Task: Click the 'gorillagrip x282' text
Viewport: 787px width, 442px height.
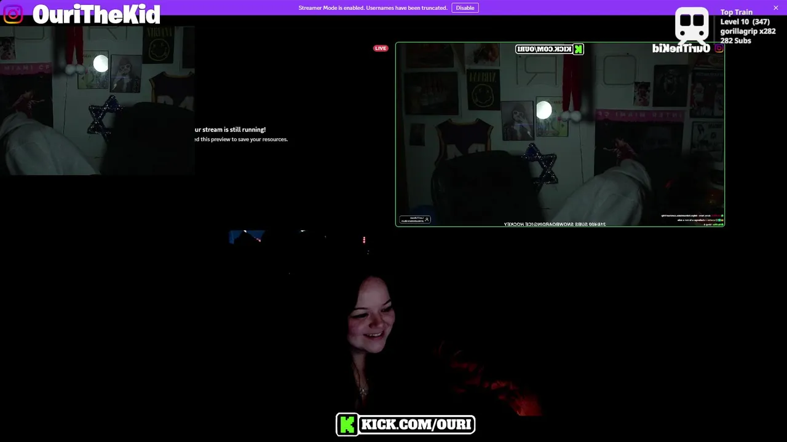Action: click(748, 31)
